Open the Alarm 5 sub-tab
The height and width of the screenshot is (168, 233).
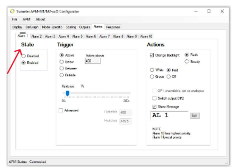click(77, 36)
